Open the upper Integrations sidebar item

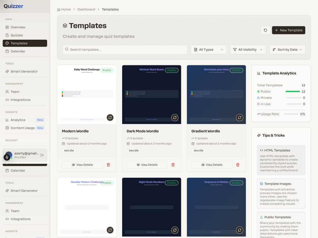click(25, 100)
